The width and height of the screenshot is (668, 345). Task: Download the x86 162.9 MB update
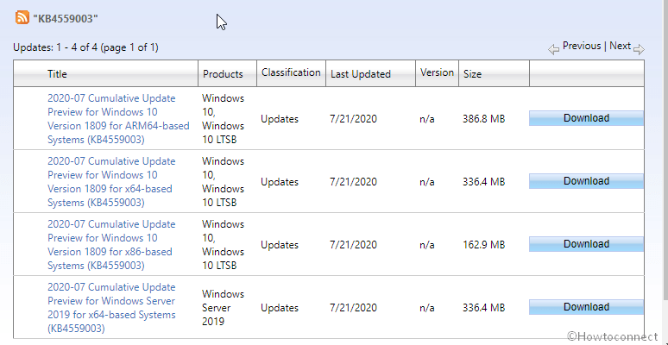click(x=586, y=244)
